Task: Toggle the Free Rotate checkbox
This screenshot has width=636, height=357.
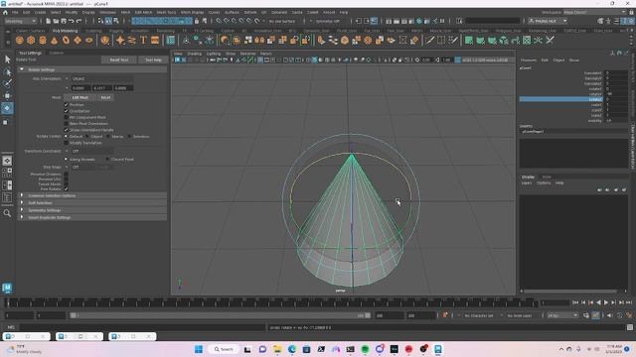Action: click(x=67, y=188)
